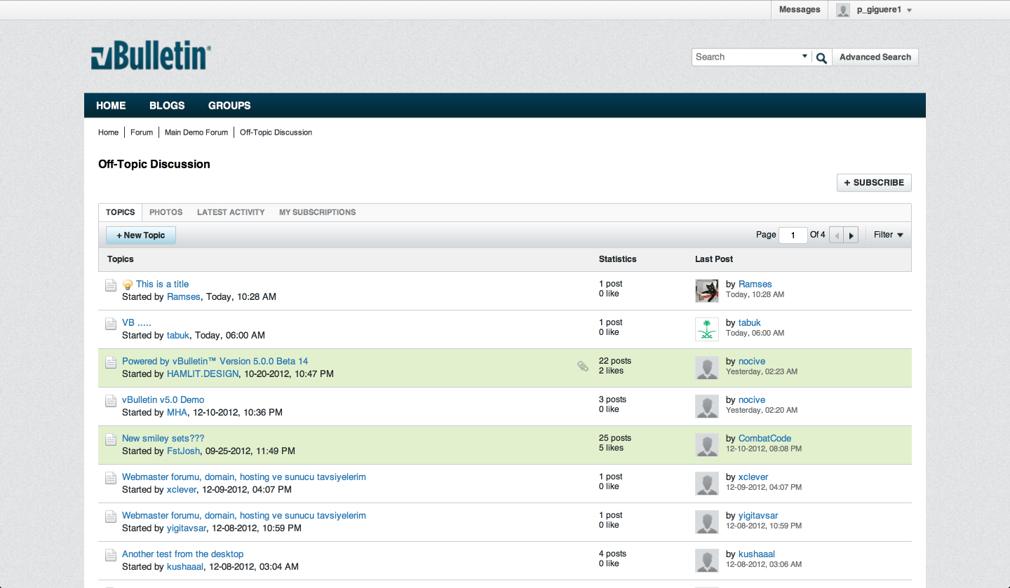Click the topic icon in xclever's Webmaster forumu row
Screen dimensions: 1010x588
coord(111,478)
